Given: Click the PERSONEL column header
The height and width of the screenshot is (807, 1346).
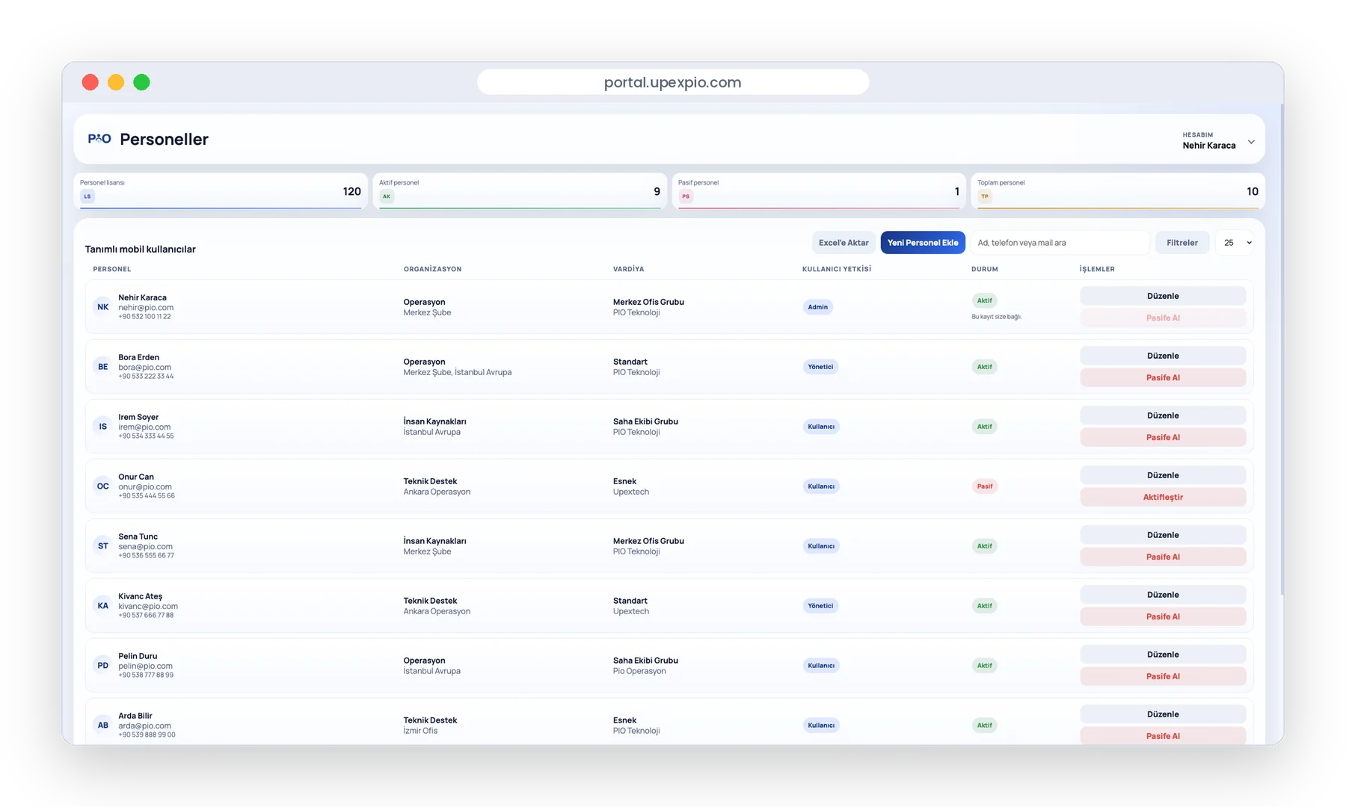Looking at the screenshot, I should click(112, 269).
